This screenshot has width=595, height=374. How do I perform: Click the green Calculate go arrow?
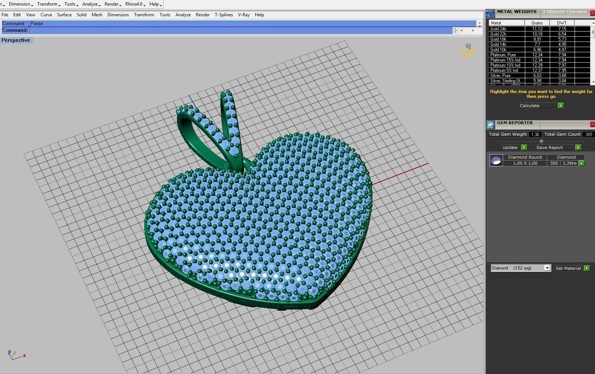coord(561,106)
